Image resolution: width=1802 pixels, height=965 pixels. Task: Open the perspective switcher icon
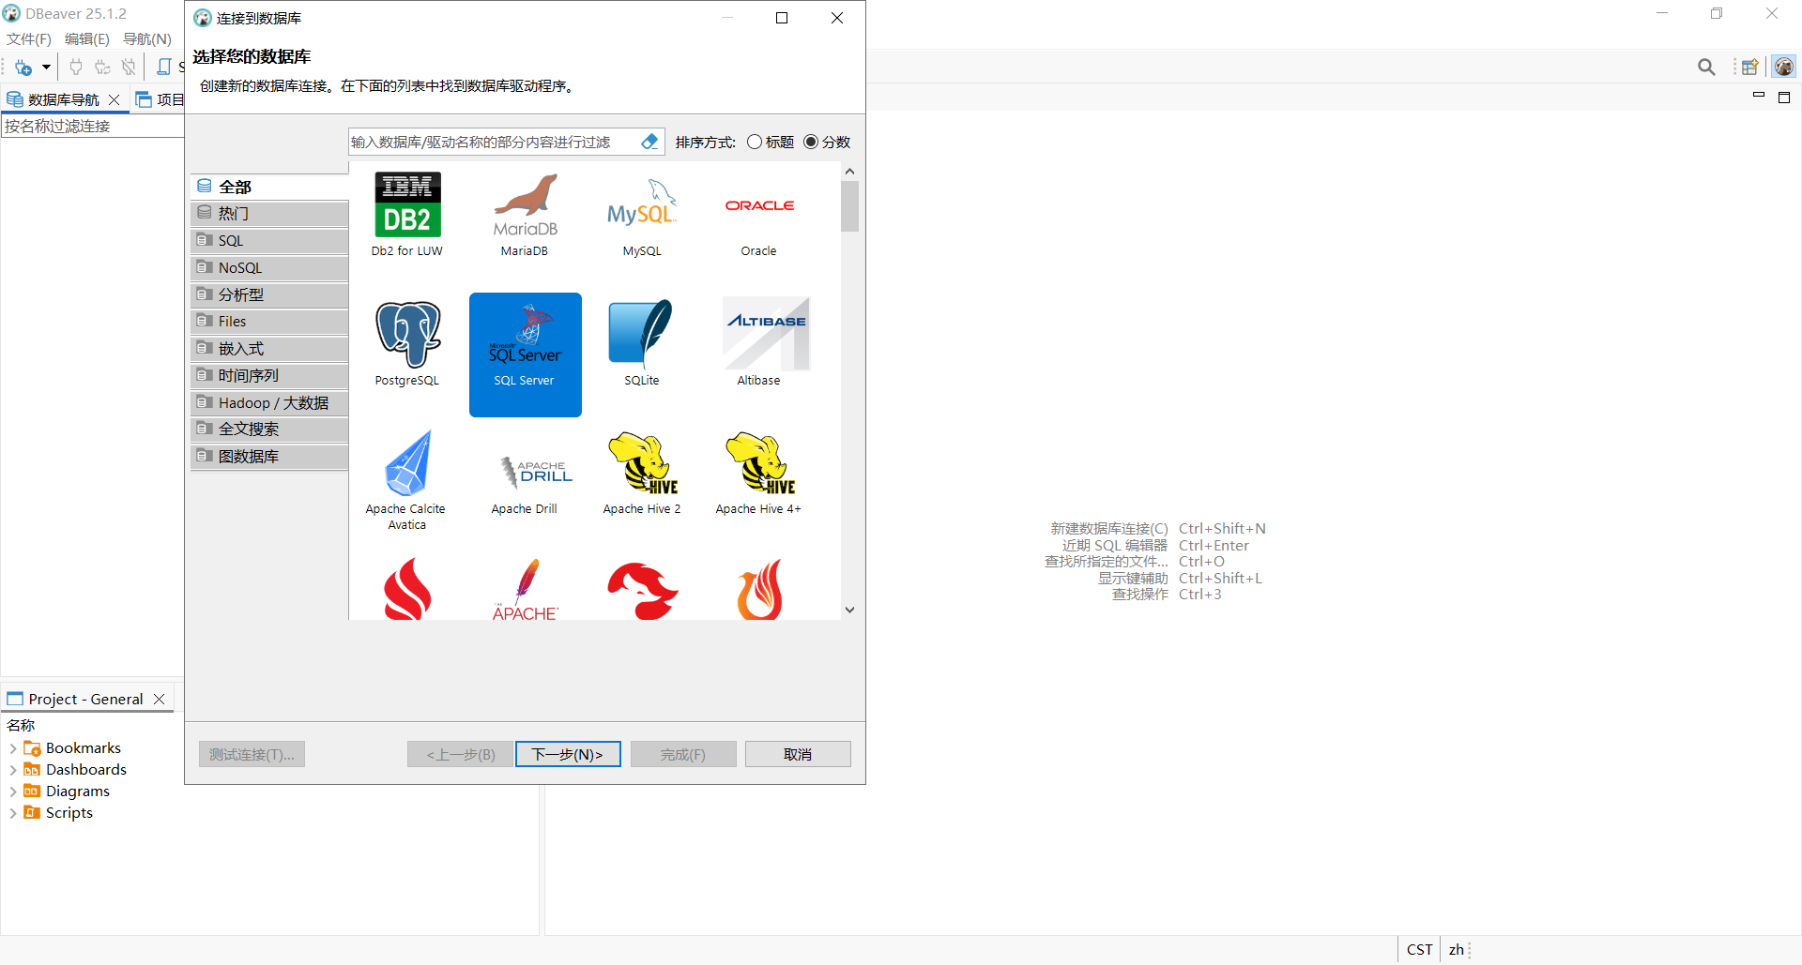pos(1750,67)
